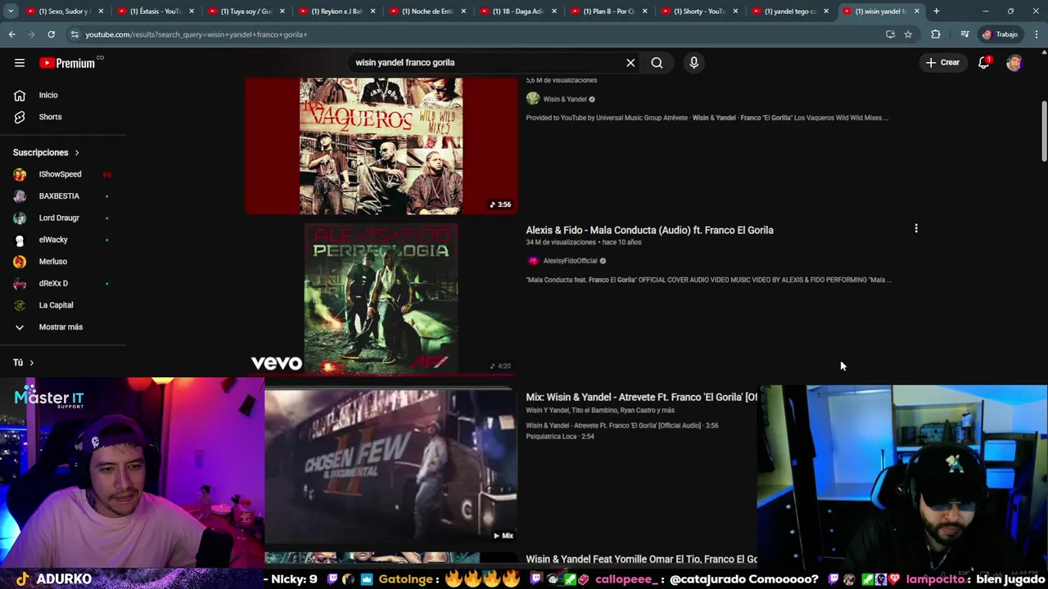1048x589 pixels.
Task: Open the Chosen Few mix thumbnail
Action: click(x=391, y=466)
